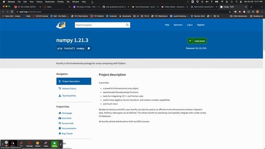
Task: Open the SCCCD Canvas bookmark
Action: (x=41, y=16)
